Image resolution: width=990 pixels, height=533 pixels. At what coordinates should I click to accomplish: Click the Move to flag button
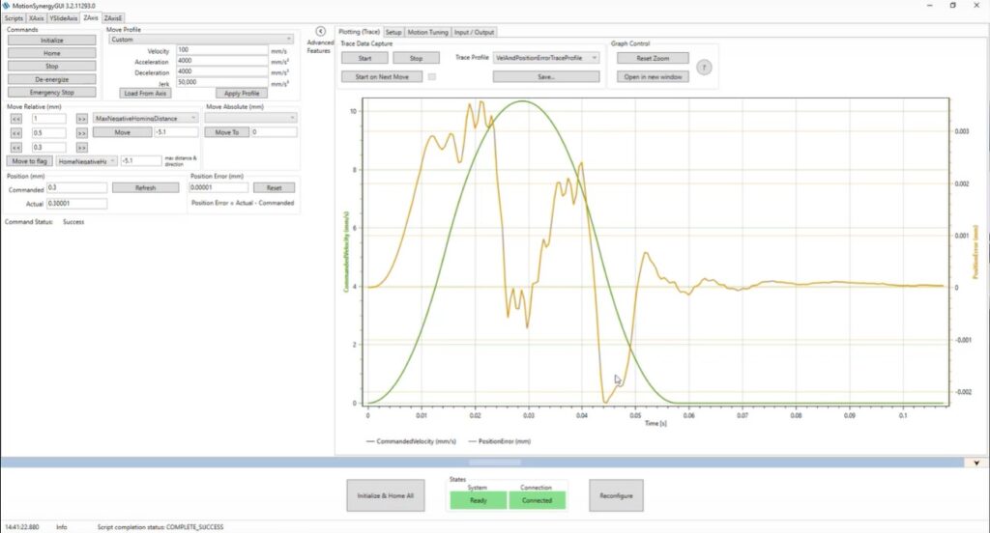(x=30, y=161)
